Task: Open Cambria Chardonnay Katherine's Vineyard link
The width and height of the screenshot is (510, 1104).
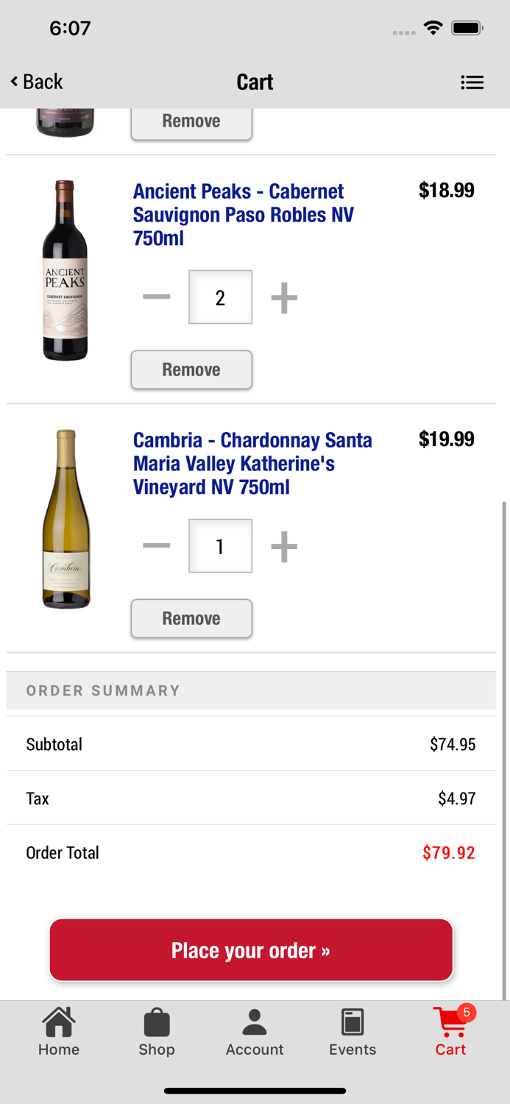Action: pos(252,463)
